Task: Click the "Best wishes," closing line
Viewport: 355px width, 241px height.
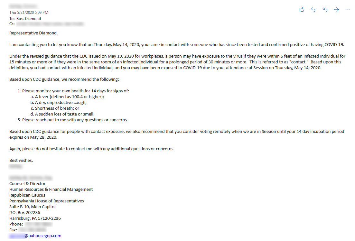Action: [21, 160]
